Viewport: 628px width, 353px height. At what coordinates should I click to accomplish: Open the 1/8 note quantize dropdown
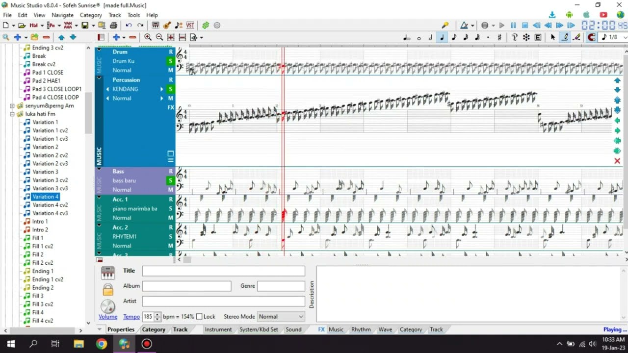[x=613, y=37]
